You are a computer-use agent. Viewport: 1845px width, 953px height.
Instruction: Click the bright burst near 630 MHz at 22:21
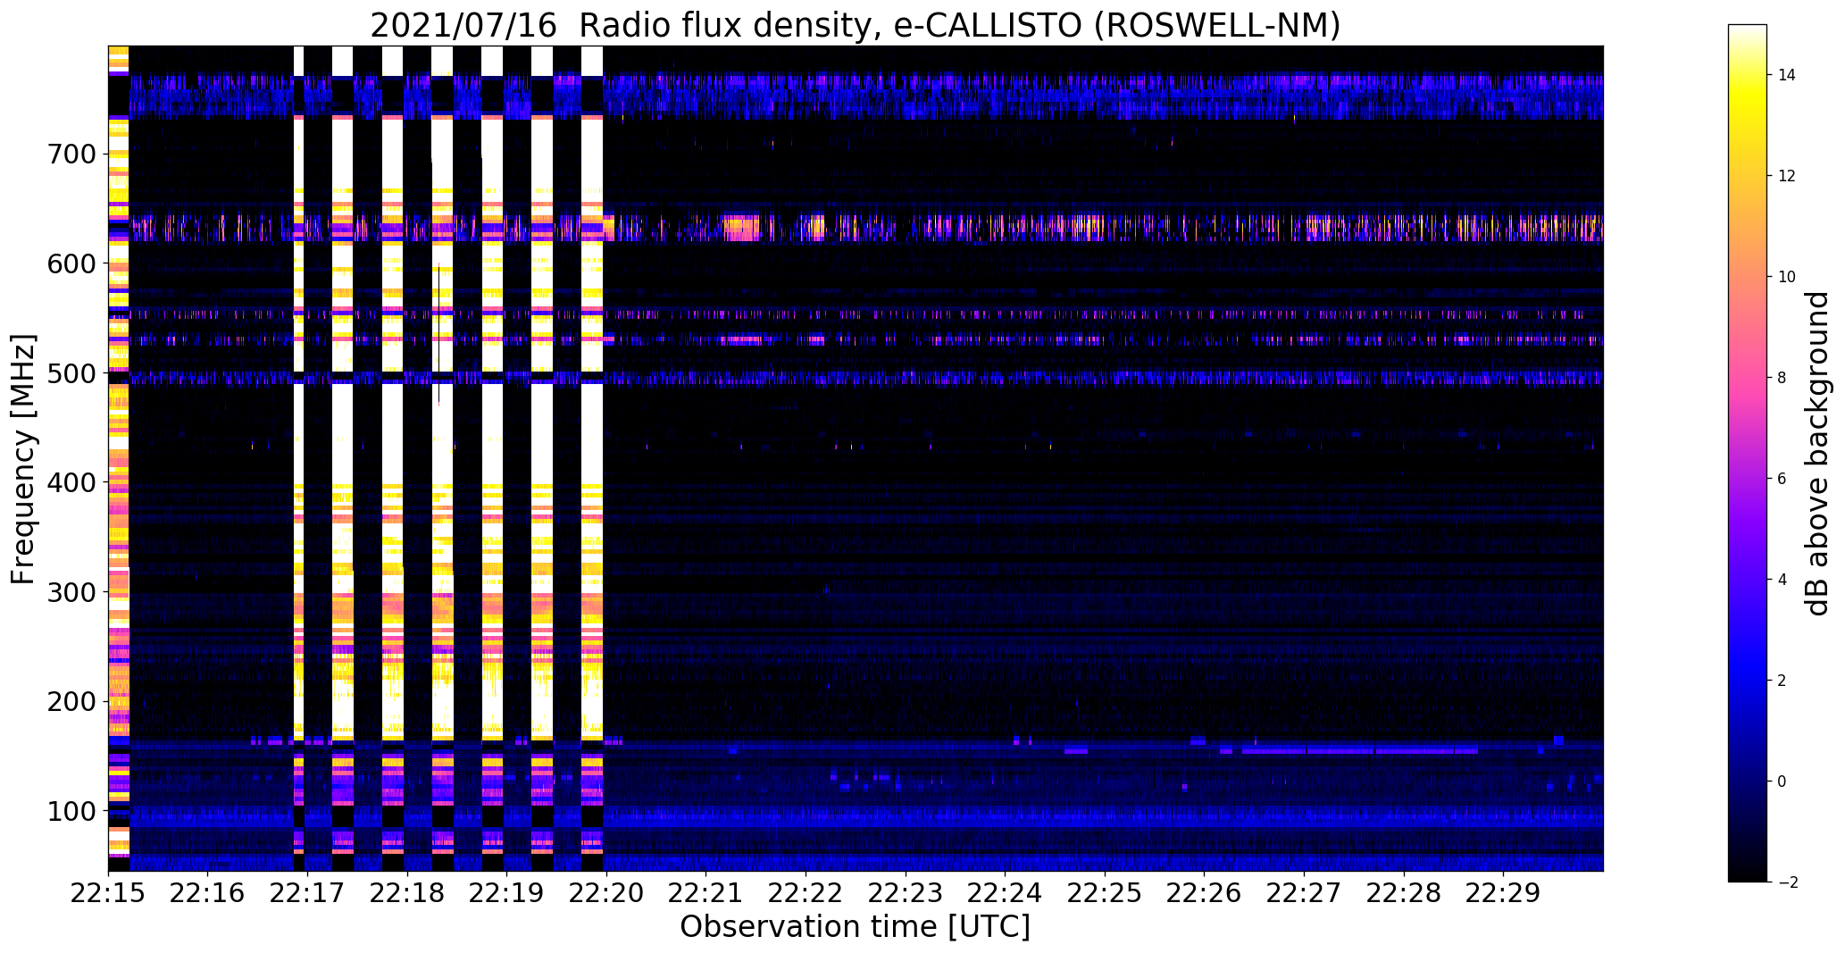(x=741, y=228)
